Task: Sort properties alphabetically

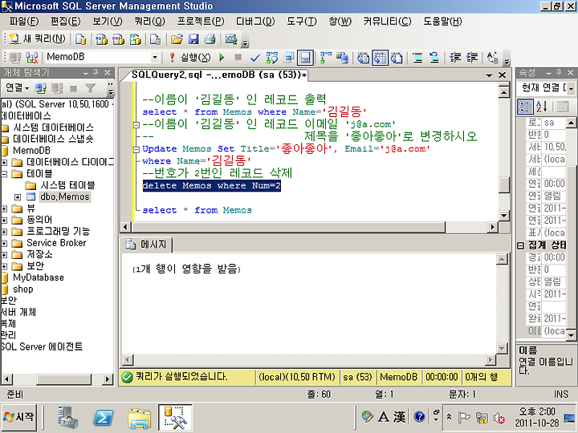Action: tap(542, 107)
